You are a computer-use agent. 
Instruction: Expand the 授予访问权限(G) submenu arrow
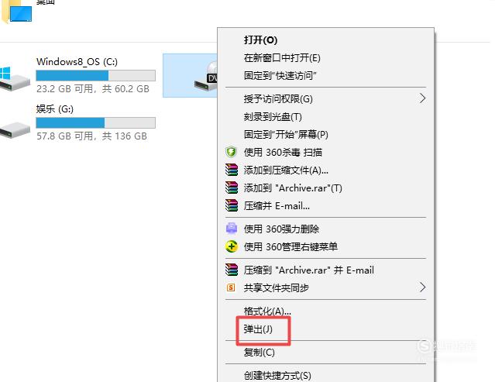pos(422,98)
